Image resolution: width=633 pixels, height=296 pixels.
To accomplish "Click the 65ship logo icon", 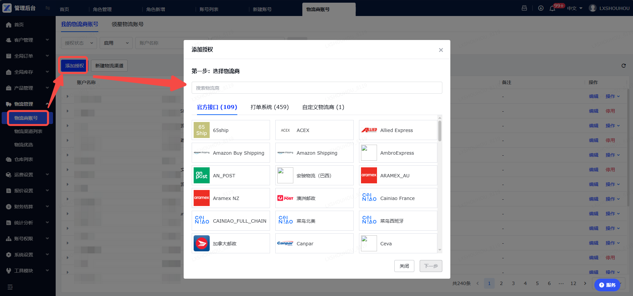I will click(202, 130).
